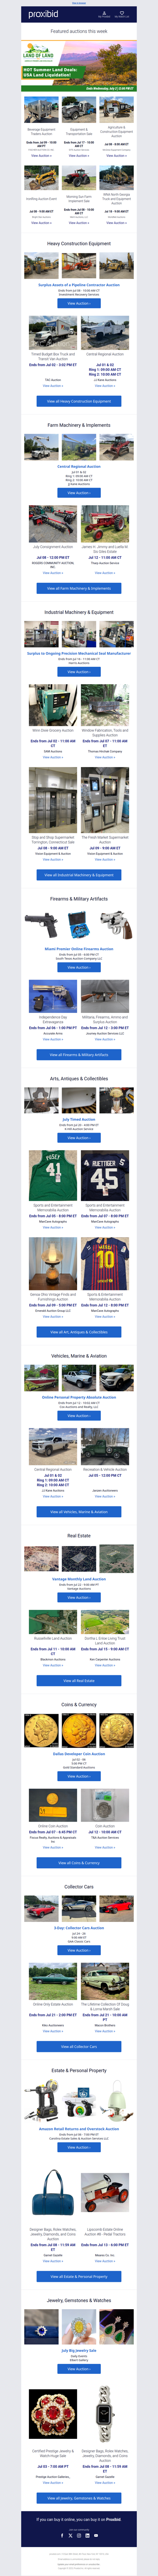Click View All Heavy Construction Equipment button

point(79,401)
